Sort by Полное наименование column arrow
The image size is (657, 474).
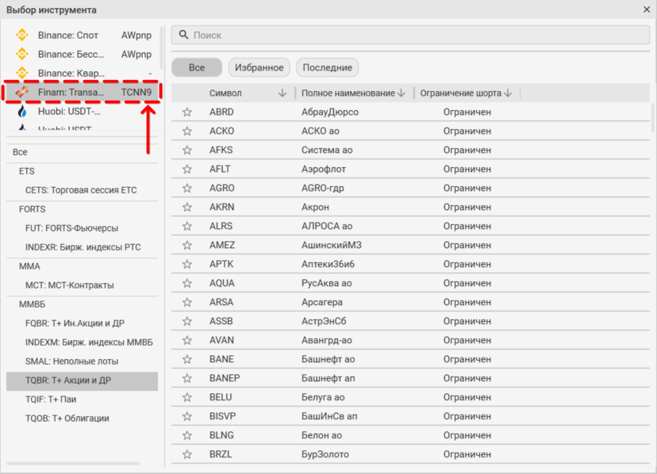pos(401,93)
